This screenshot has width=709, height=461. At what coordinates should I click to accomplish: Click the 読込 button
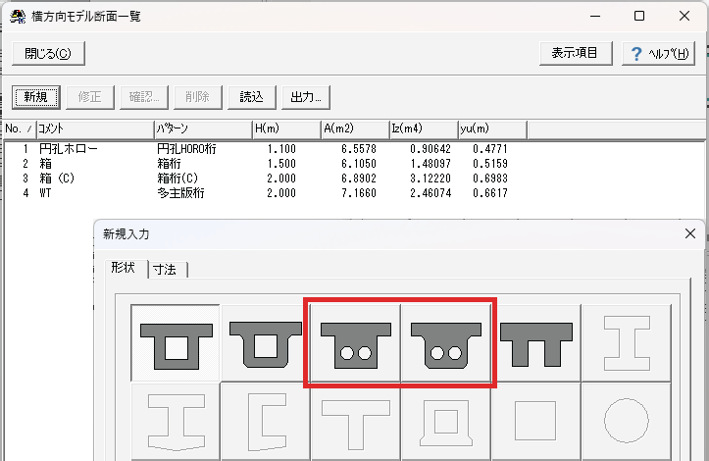pos(251,97)
